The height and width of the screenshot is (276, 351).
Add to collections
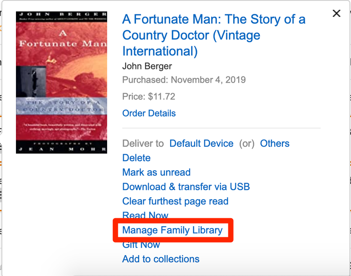[161, 259]
